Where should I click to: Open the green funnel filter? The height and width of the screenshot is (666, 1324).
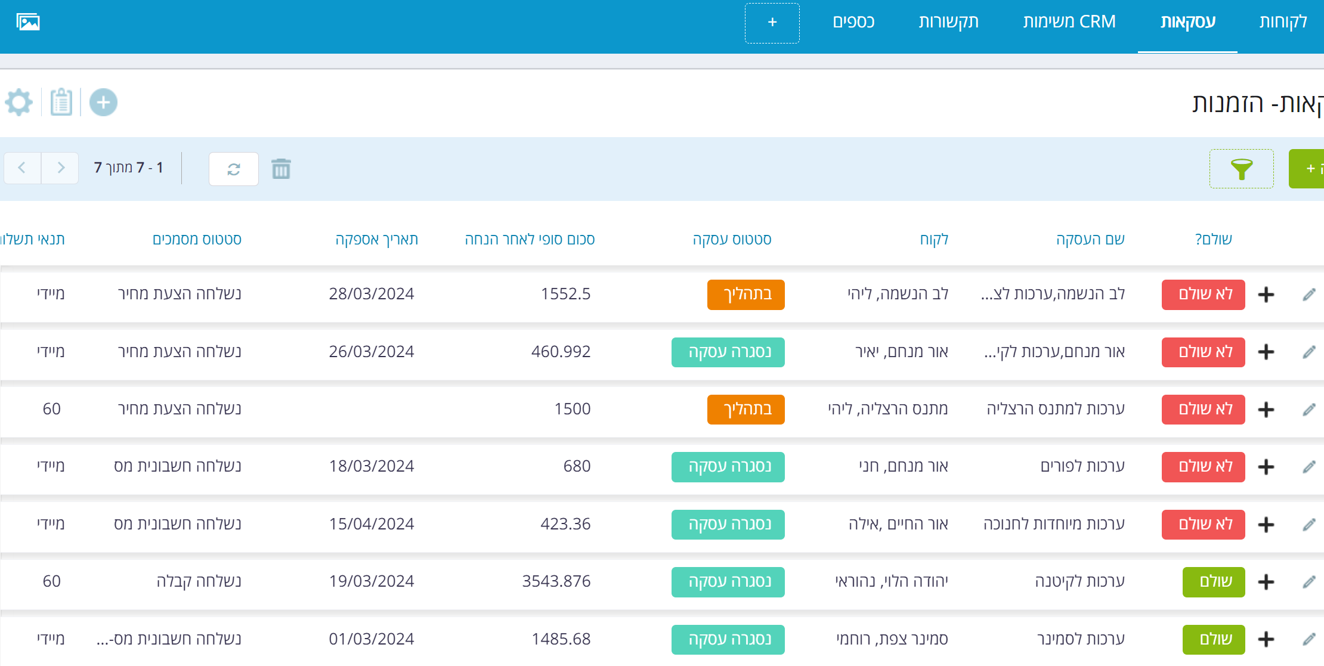pyautogui.click(x=1241, y=169)
